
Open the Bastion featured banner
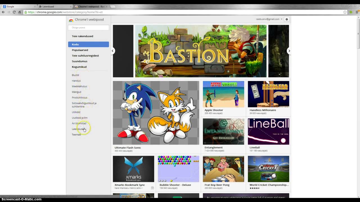(x=201, y=51)
